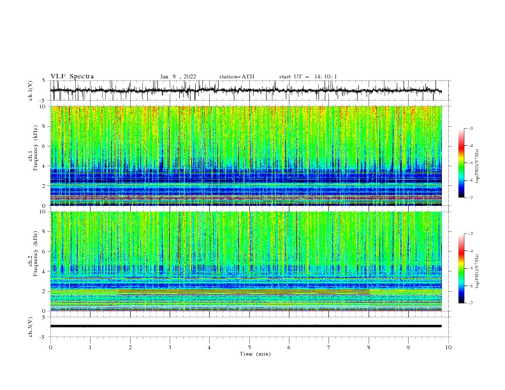Click the "-5" label on upper color bar

pos(471,163)
